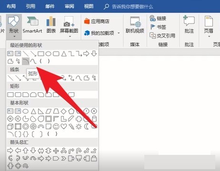
Task: Add a 批注 comment
Action: 189,25
